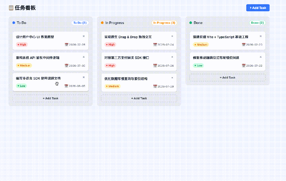Close the 优化数据库慢查询与索引结构 card
This screenshot has height=181, width=286.
click(172, 78)
